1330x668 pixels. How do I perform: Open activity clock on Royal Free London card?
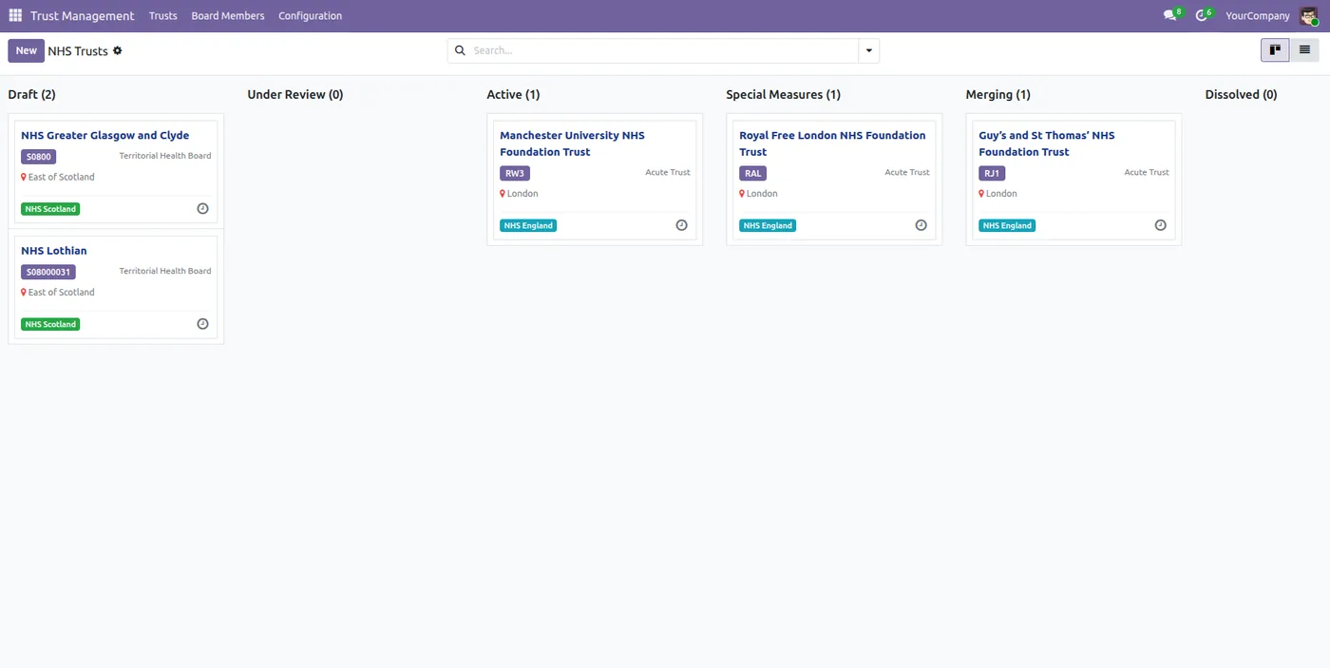click(x=921, y=225)
